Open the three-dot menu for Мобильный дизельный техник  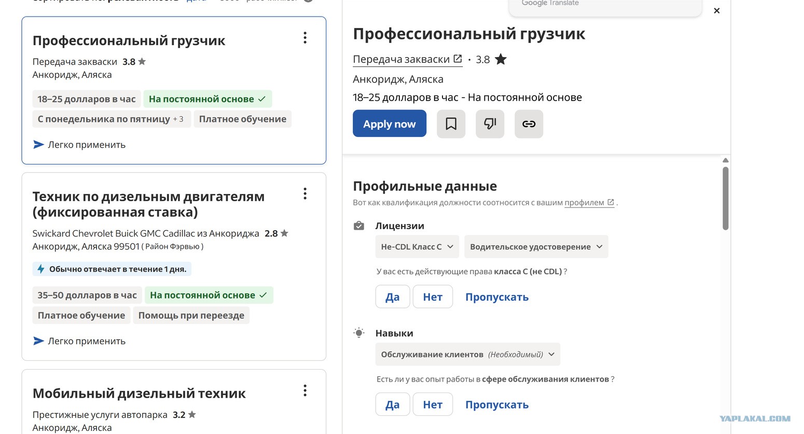(305, 390)
